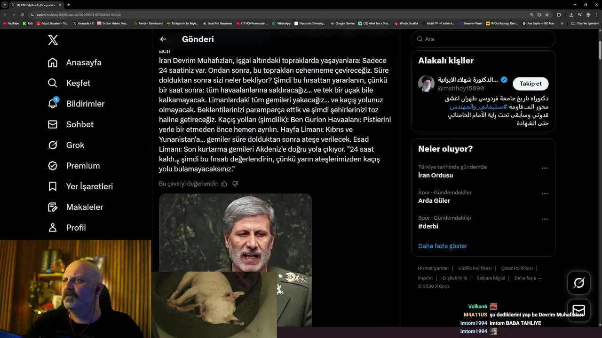
Task: Open Imprint footer link
Action: coord(425,278)
